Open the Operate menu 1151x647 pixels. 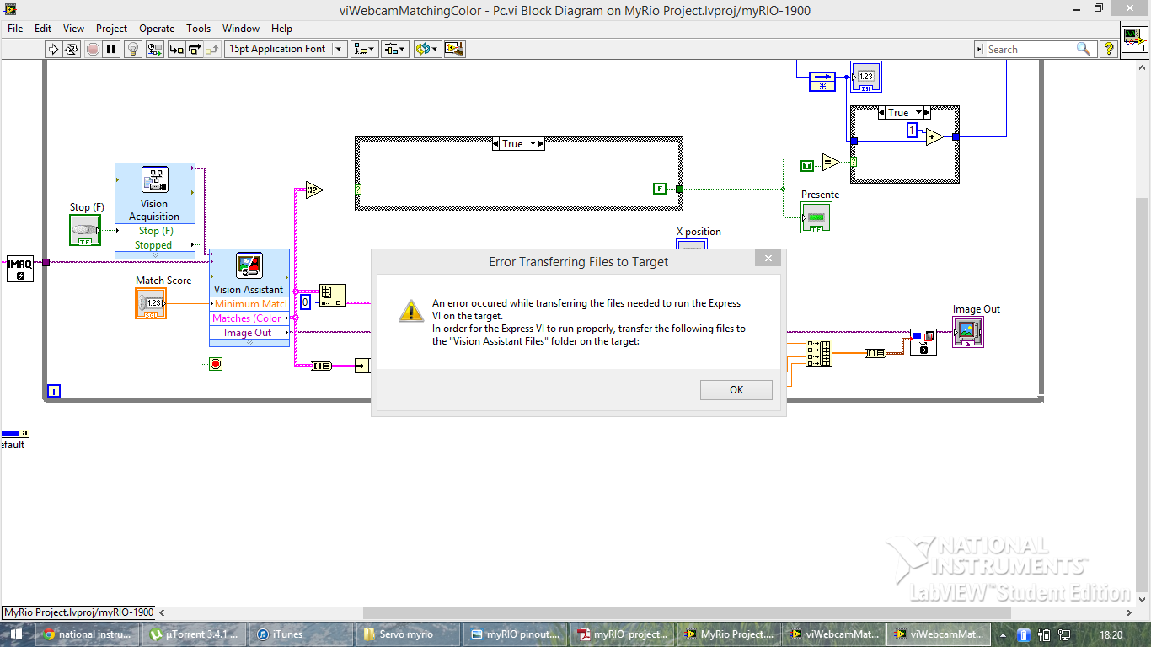coord(157,28)
